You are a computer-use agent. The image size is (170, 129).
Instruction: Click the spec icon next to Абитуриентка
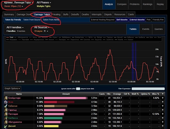tap(6, 122)
